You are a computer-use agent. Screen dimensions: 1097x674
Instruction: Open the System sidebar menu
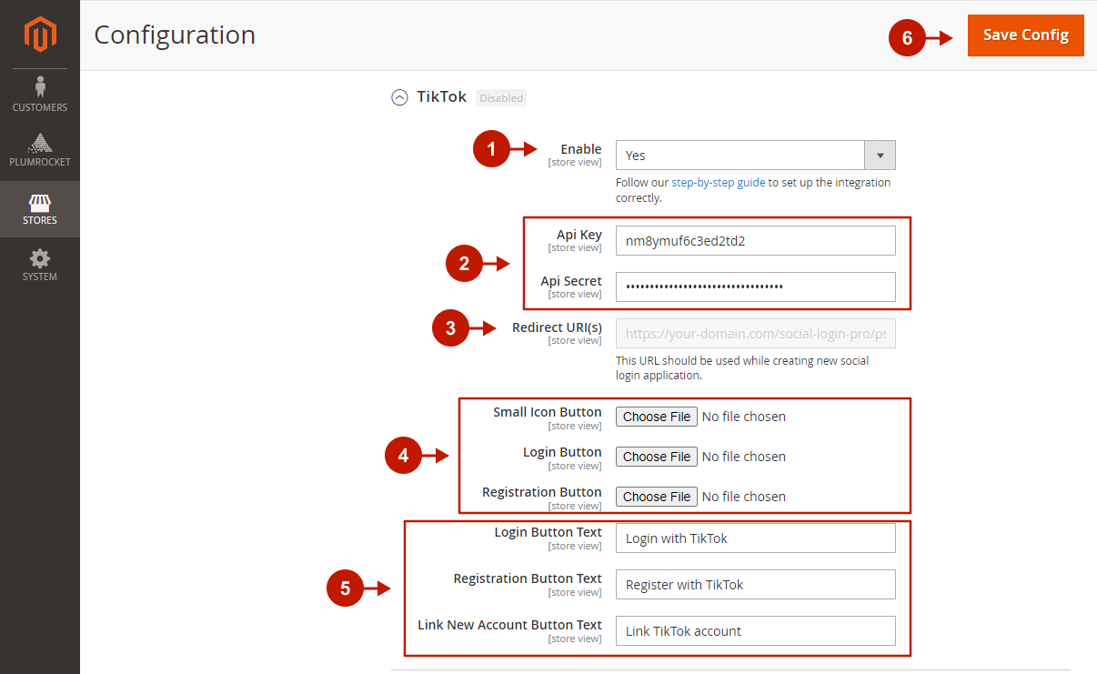tap(40, 266)
